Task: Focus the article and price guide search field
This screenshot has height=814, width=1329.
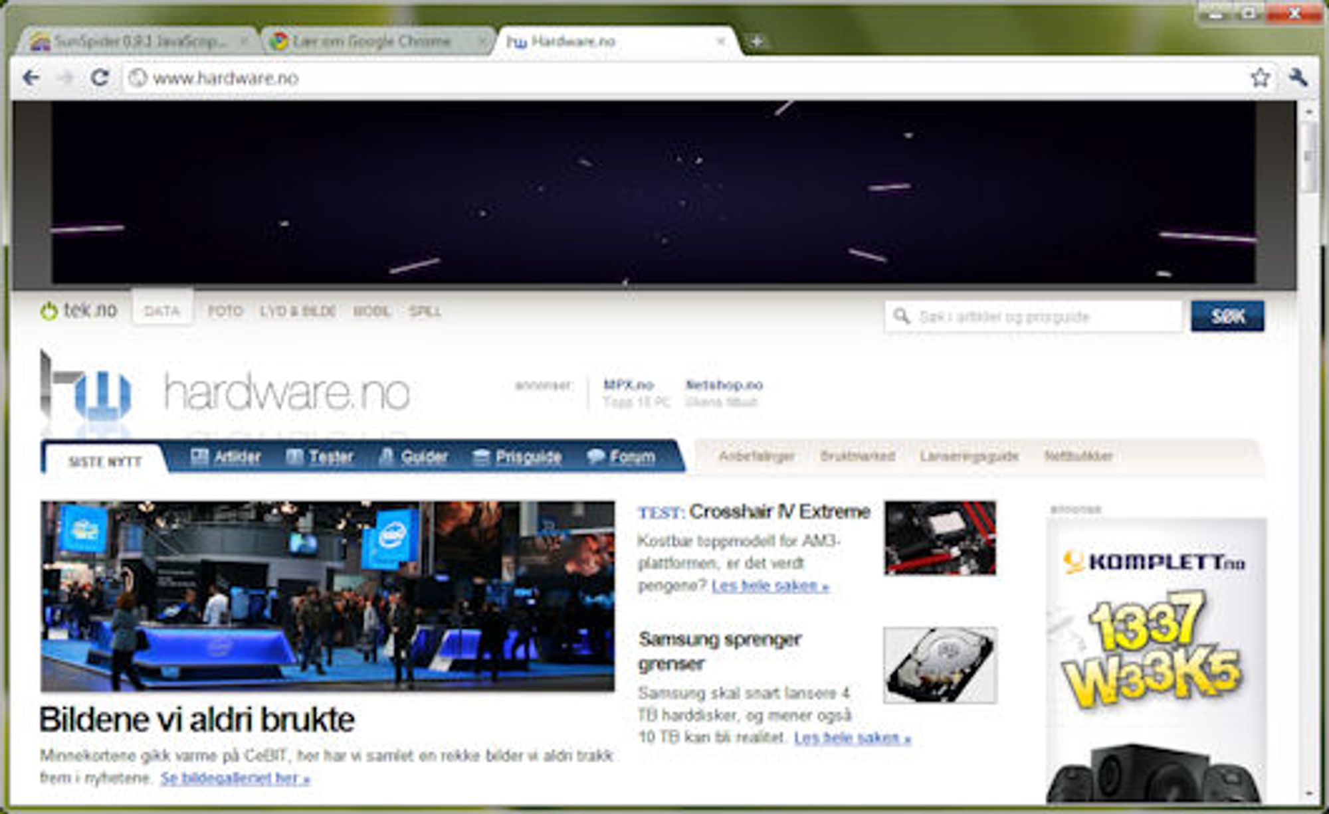Action: [1033, 316]
